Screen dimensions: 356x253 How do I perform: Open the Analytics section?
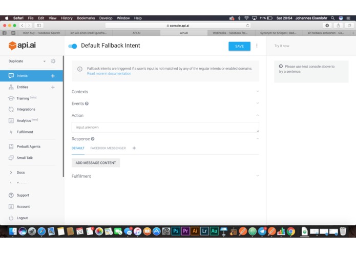click(x=24, y=120)
